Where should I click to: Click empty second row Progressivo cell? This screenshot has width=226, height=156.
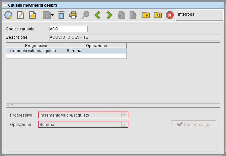tap(36, 56)
